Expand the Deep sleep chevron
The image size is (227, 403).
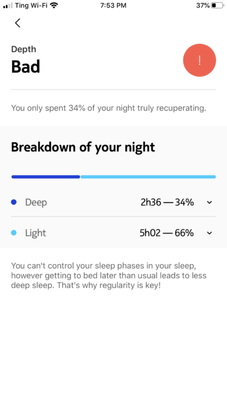210,203
